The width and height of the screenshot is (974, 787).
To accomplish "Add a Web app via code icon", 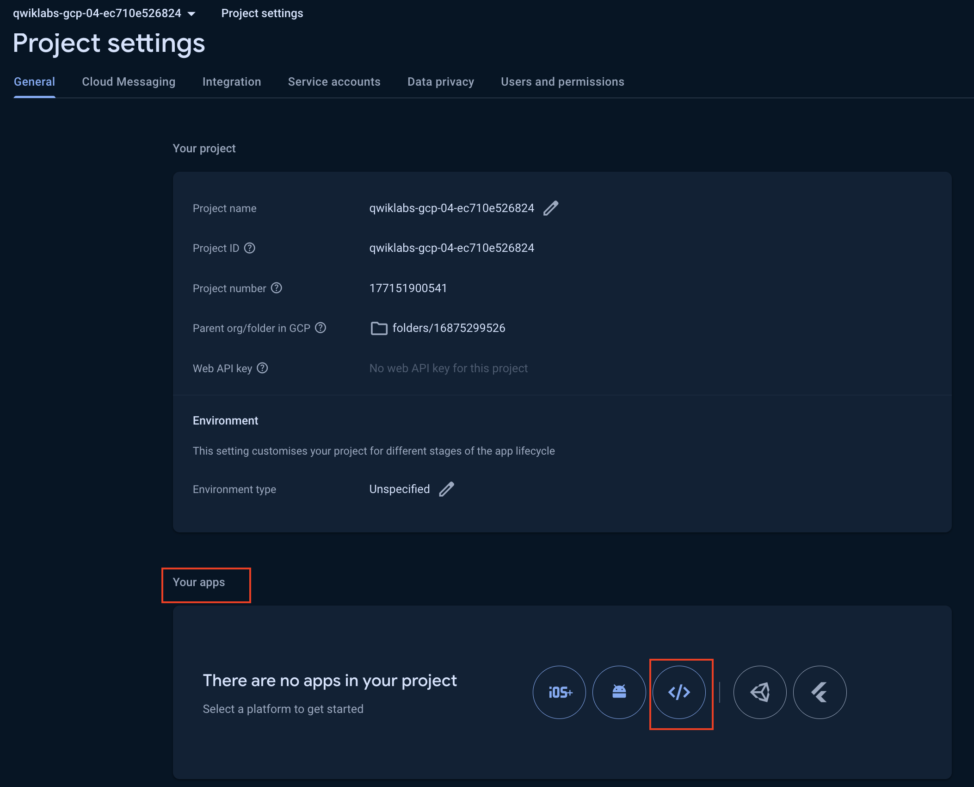I will click(679, 692).
